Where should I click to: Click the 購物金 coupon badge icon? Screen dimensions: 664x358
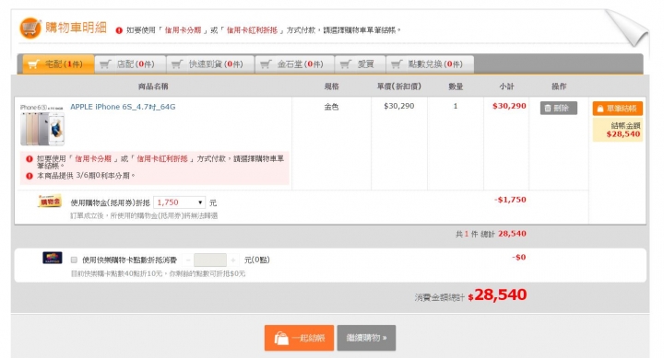pos(50,201)
